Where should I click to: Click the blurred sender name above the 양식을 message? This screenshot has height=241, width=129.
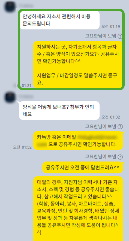point(26,97)
